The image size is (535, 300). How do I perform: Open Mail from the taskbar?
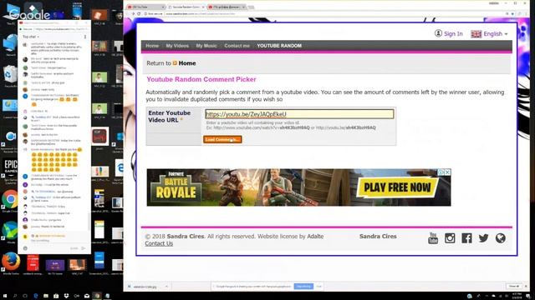pos(87,296)
